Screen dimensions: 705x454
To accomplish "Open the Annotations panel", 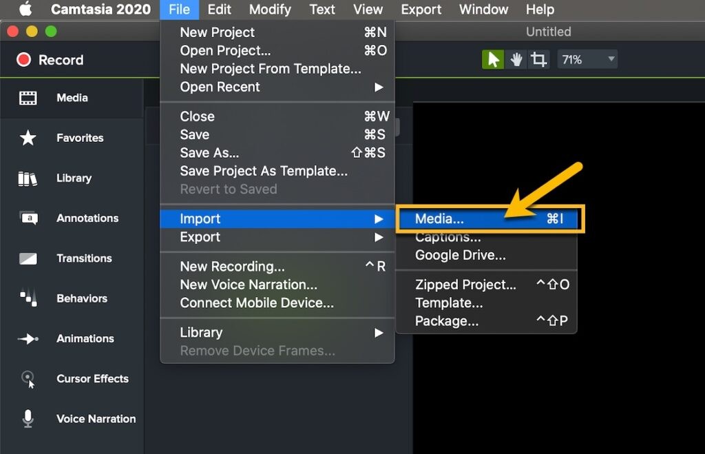I will point(28,218).
